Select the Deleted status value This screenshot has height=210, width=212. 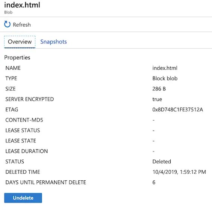tap(162, 162)
